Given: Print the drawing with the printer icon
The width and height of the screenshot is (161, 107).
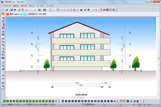Looking at the screenshot, I should 15,10.
